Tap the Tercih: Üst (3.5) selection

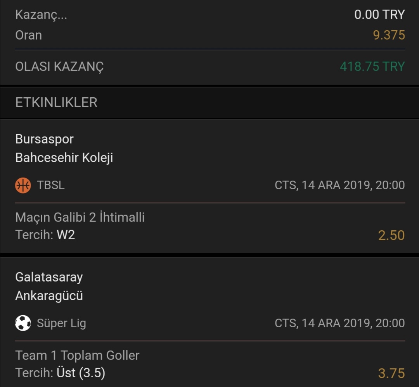(60, 373)
